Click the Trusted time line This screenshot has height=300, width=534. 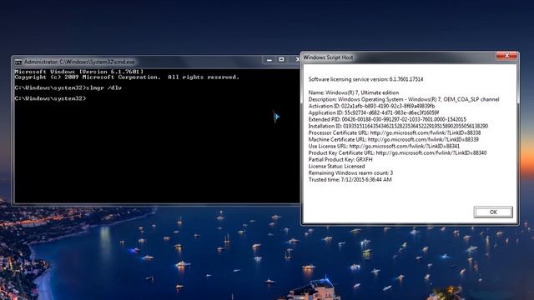[350, 180]
